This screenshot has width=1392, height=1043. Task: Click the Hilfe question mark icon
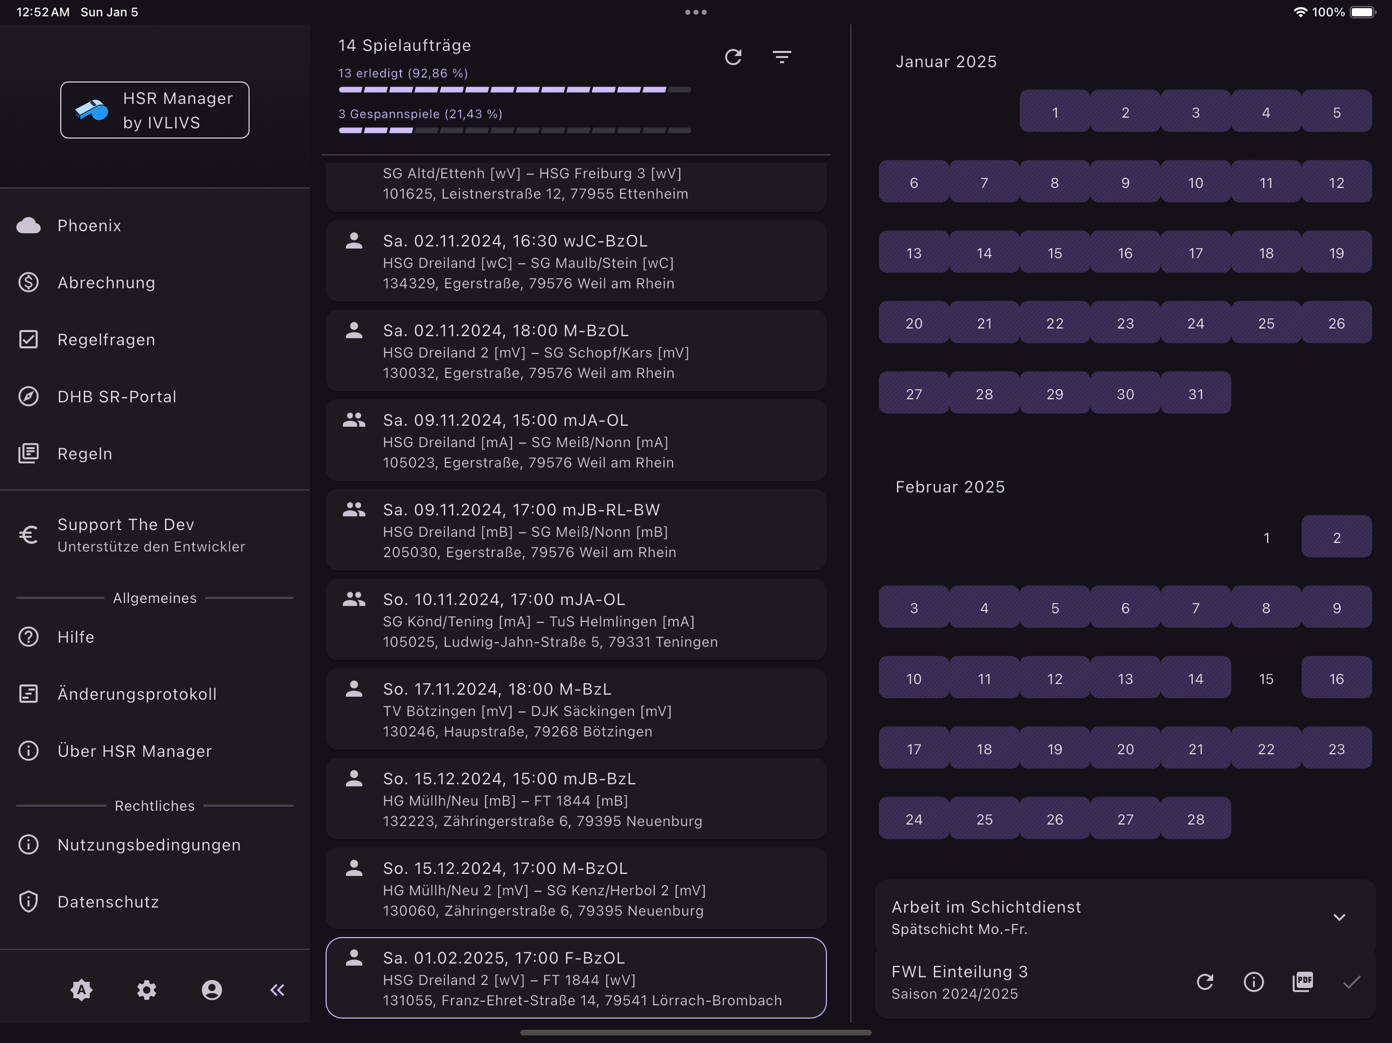click(x=29, y=637)
